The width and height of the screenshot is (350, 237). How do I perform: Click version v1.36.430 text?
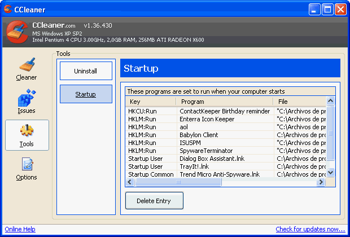98,25
